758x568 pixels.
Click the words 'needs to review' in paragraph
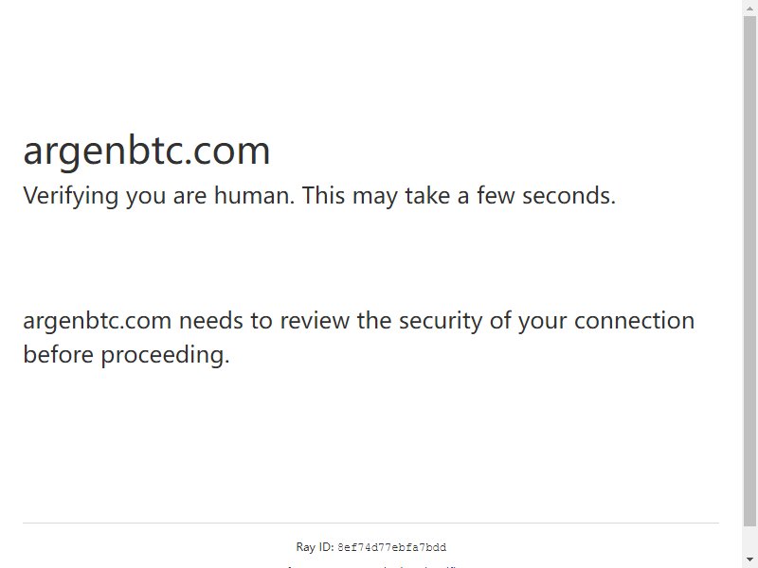[x=264, y=321]
